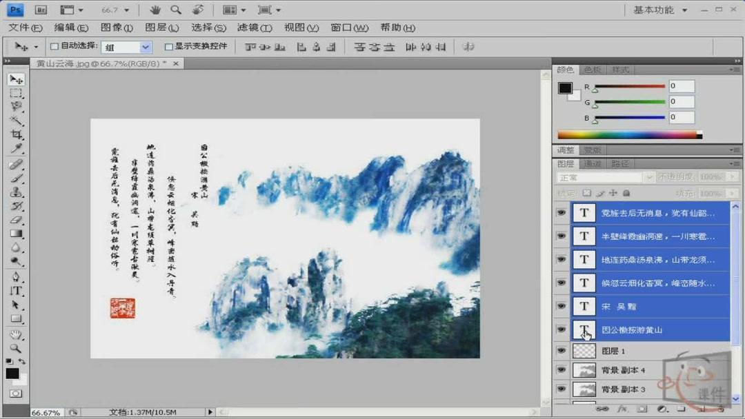Screen dimensions: 745x419
Task: Select the 背景 副本 4 layer thumbnail
Action: pyautogui.click(x=584, y=370)
